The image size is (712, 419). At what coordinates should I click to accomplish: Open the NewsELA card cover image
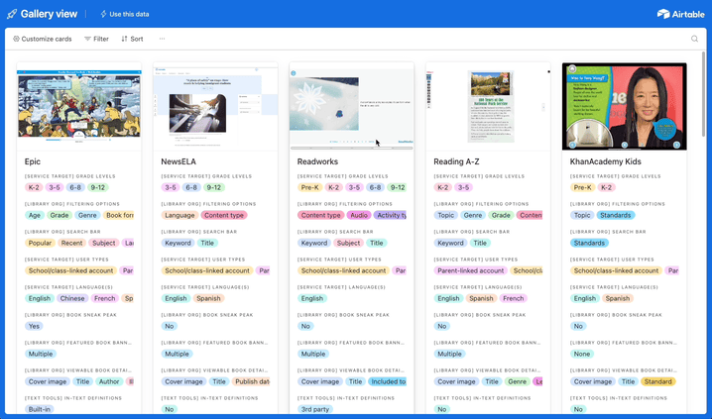(215, 107)
